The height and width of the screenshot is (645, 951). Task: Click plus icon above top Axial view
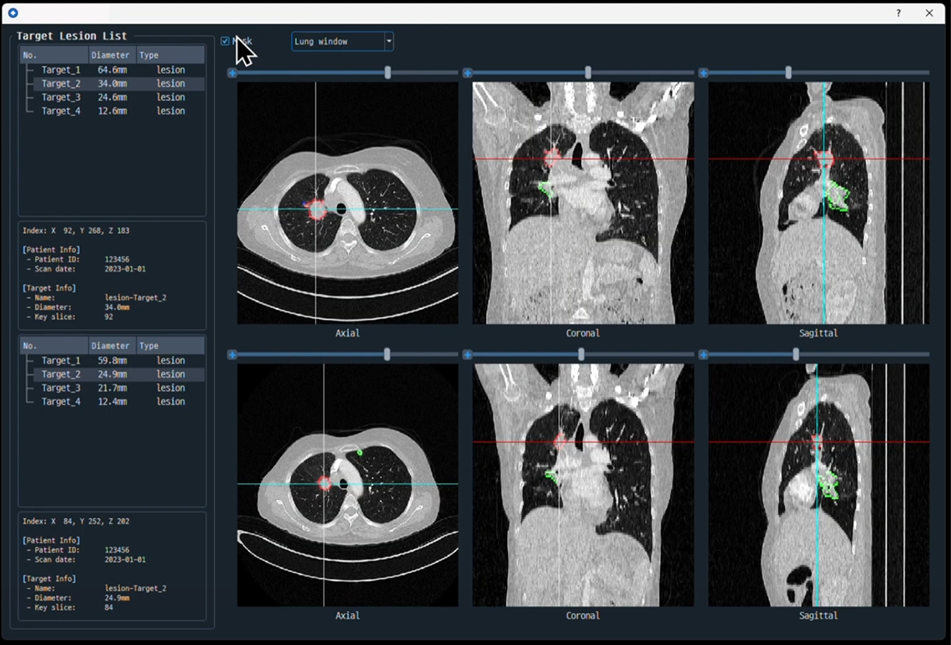pyautogui.click(x=232, y=74)
